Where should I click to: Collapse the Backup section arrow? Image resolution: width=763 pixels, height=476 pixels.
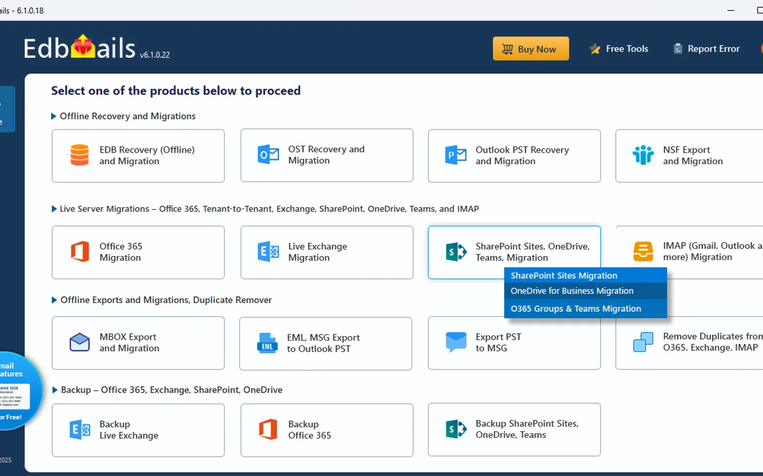[x=54, y=390]
